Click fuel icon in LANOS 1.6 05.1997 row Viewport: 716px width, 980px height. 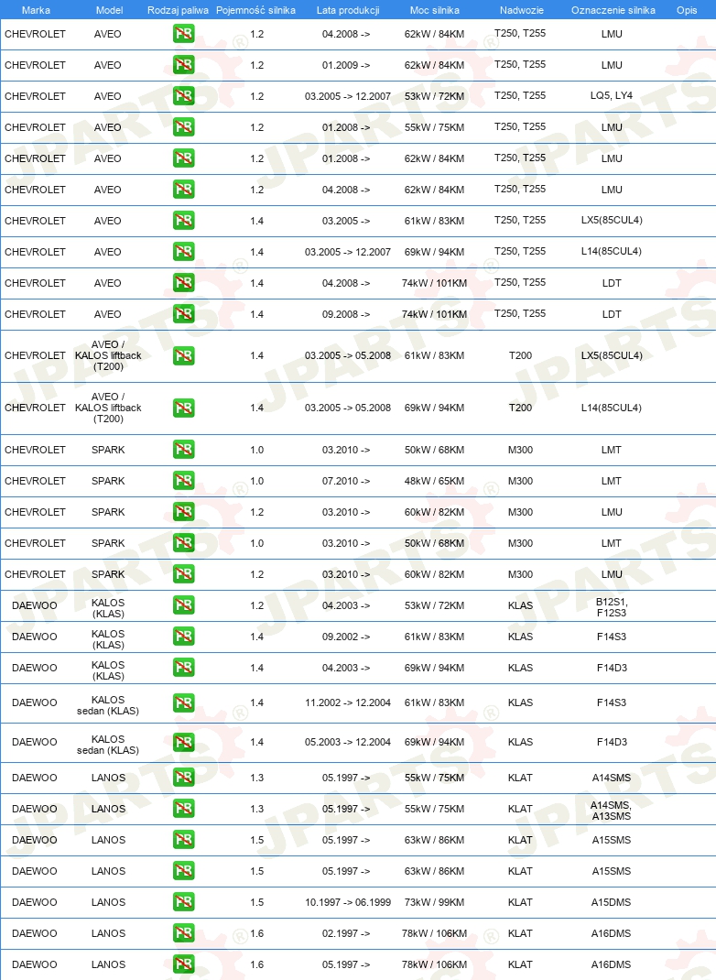pos(184,965)
